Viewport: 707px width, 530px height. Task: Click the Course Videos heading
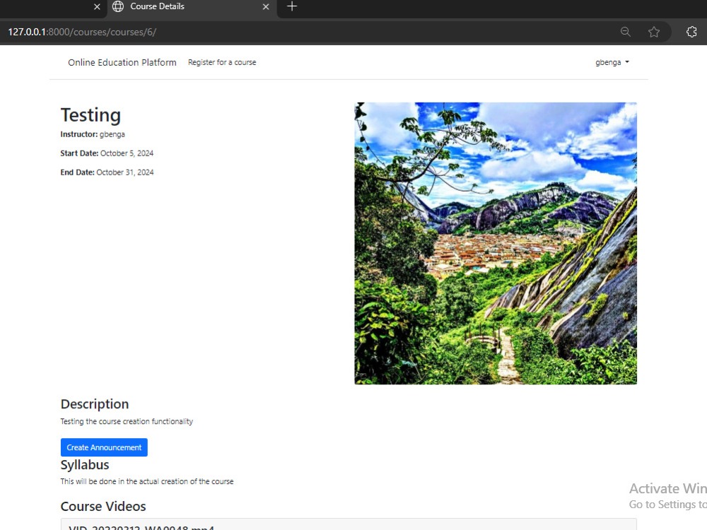point(103,506)
